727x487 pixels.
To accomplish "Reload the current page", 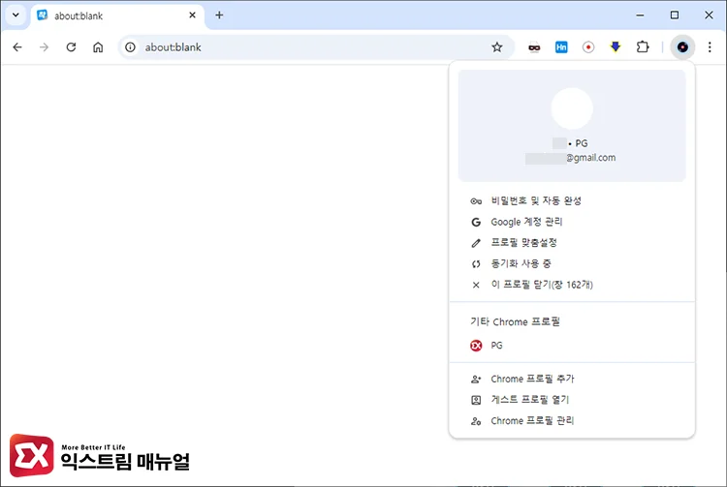I will coord(71,47).
